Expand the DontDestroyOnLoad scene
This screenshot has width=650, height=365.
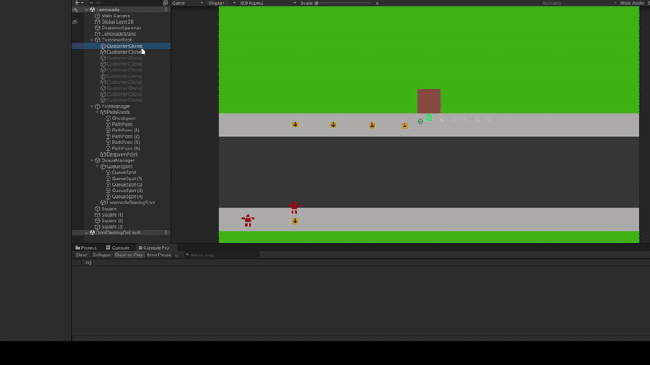click(x=87, y=233)
